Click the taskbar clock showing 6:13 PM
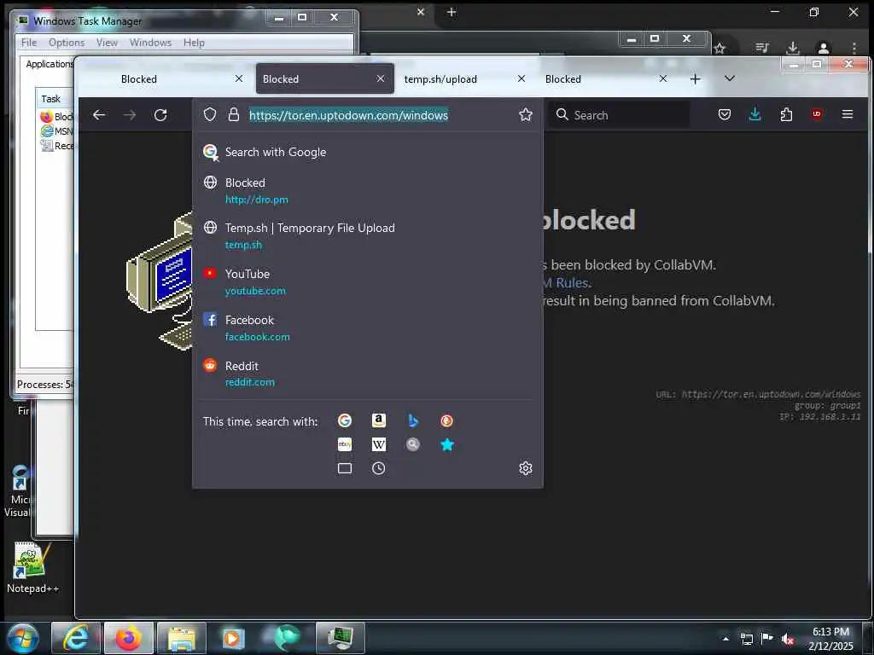Image resolution: width=874 pixels, height=655 pixels. [830, 638]
